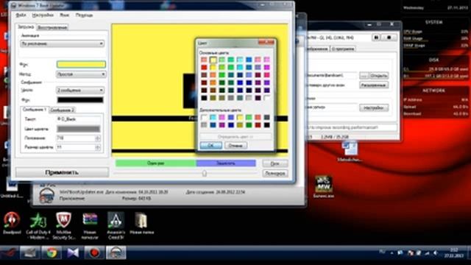The height and width of the screenshot is (265, 471).
Task: Click the Assassin's Creed III desktop icon
Action: pos(116,225)
